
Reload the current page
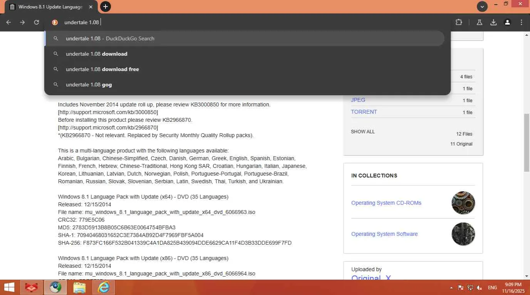[x=37, y=22]
